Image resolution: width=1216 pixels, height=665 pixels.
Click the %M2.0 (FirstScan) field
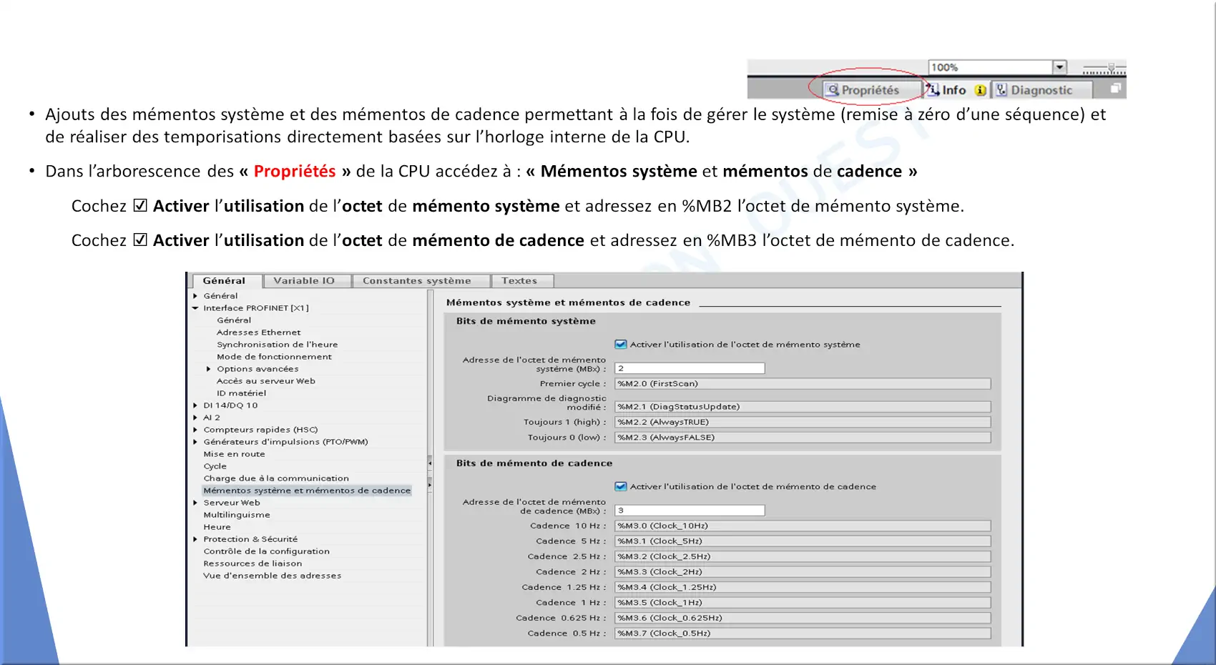coord(803,384)
